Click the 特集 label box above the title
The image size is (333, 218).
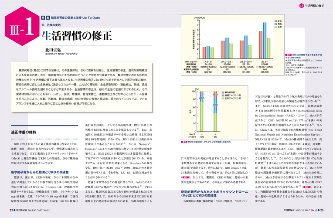coord(45,17)
